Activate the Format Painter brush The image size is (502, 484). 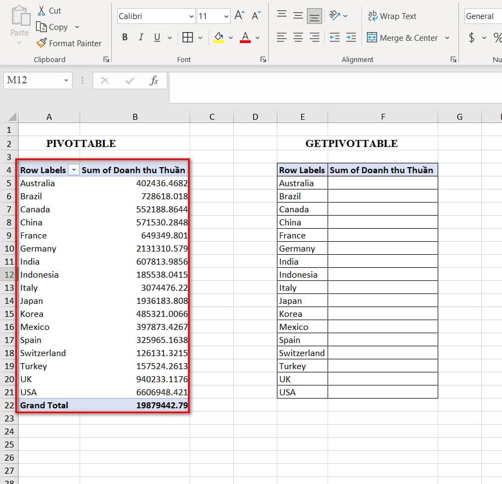(x=41, y=43)
